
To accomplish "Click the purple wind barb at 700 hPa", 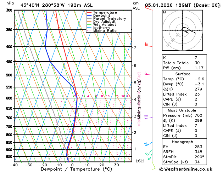I will (x=149, y=117).
